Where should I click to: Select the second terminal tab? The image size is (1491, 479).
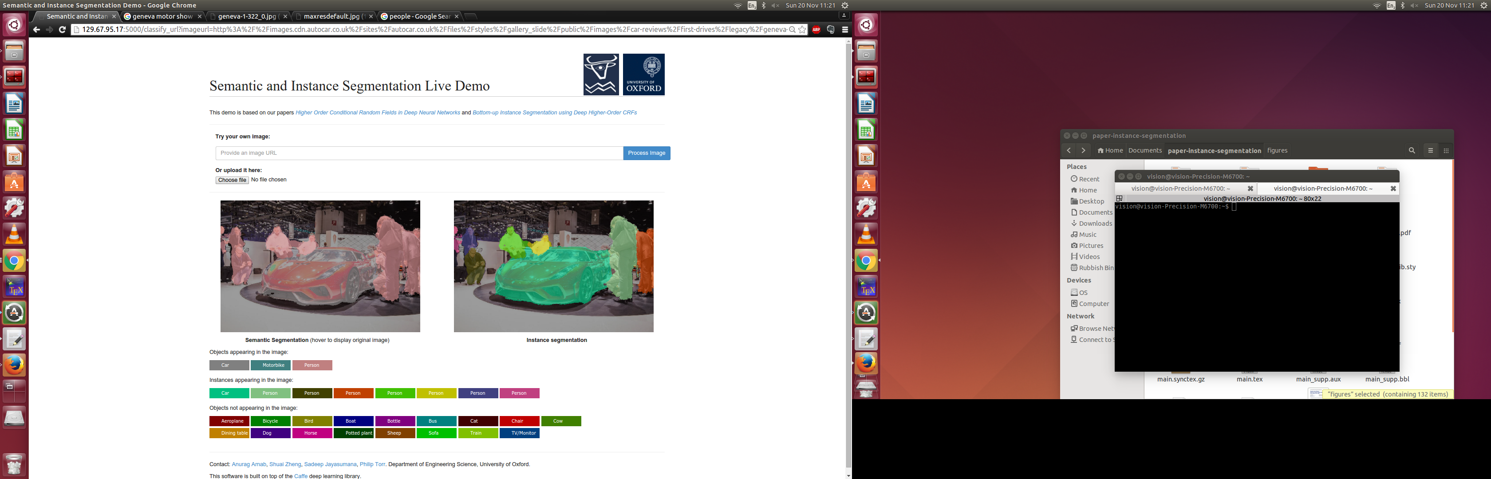pos(1322,188)
